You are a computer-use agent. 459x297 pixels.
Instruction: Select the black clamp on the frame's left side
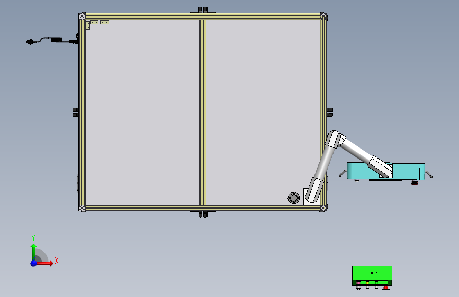(76, 112)
